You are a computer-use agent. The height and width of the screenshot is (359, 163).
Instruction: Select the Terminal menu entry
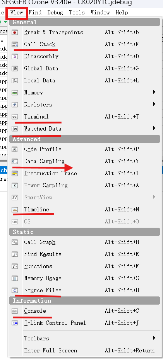[84, 117]
